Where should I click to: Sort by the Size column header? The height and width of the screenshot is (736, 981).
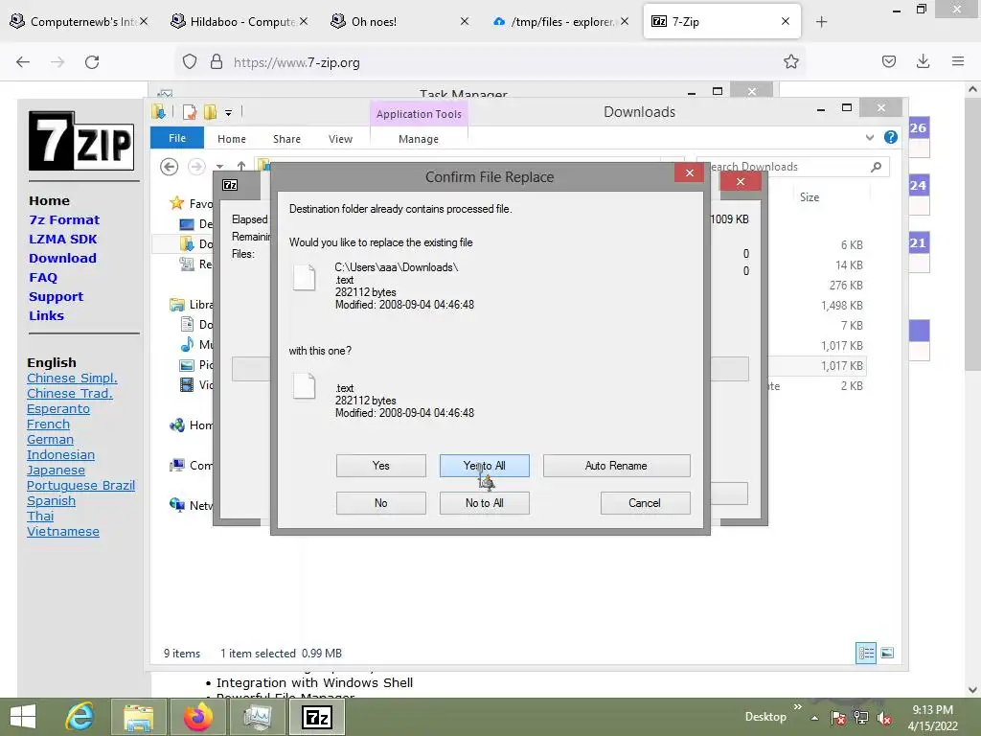coord(810,197)
